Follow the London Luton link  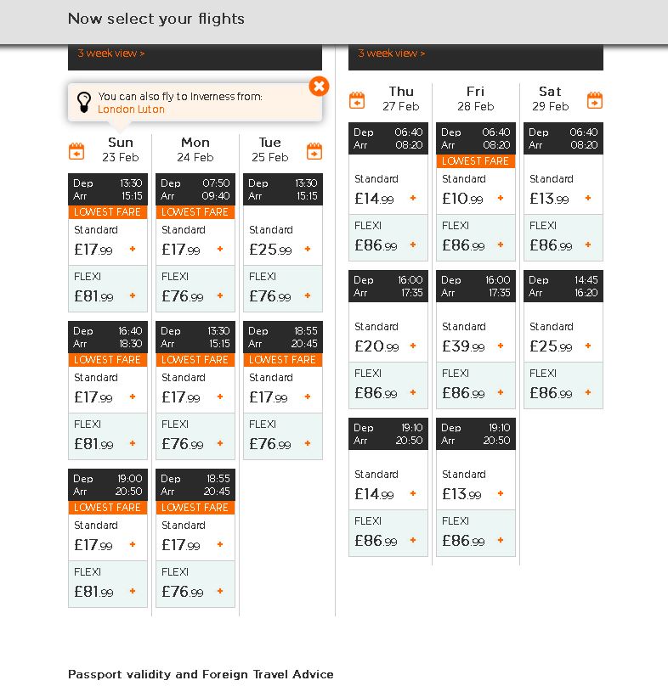(131, 110)
